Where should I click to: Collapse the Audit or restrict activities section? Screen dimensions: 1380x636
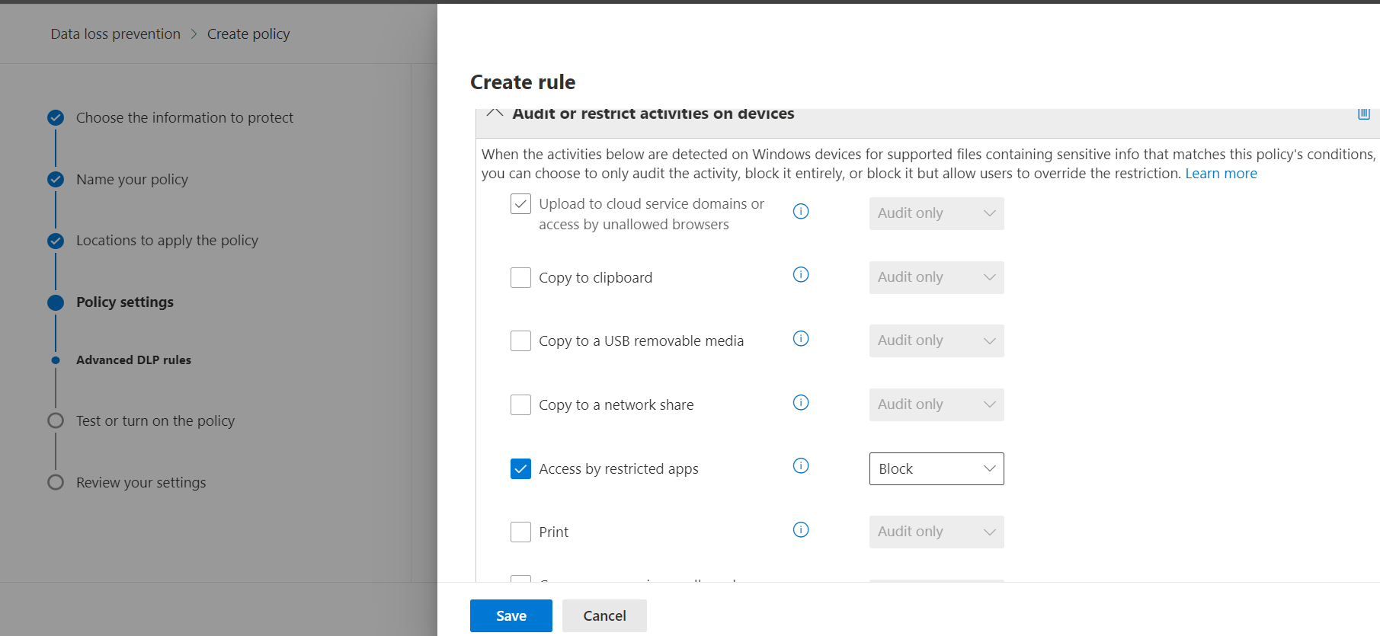(x=495, y=113)
